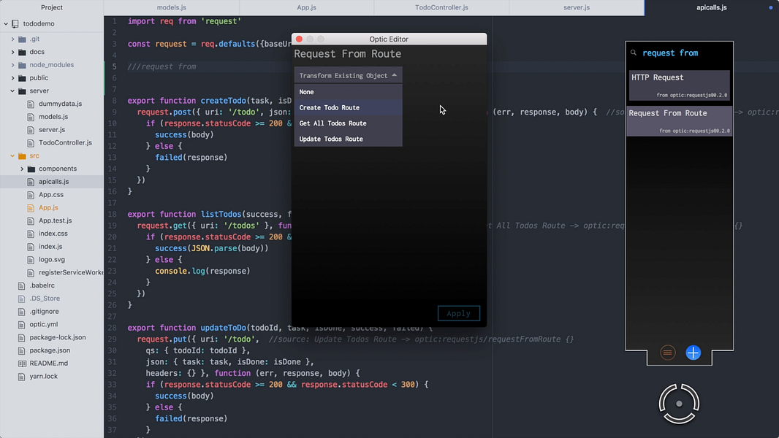This screenshot has height=438, width=779.
Task: Select the Request From Route result card
Action: click(679, 121)
